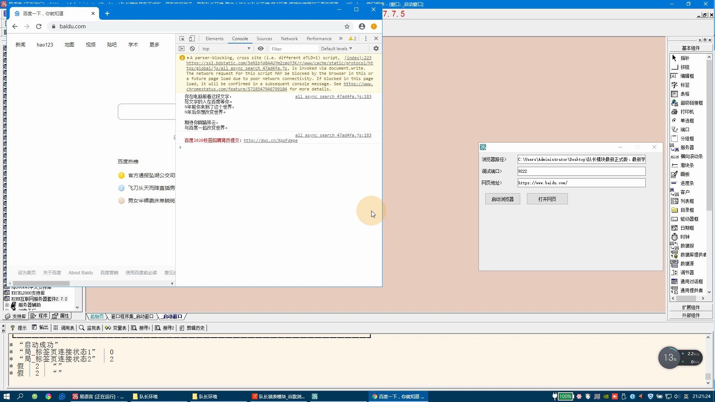Go back with browser back arrow
715x402 pixels.
pyautogui.click(x=15, y=26)
